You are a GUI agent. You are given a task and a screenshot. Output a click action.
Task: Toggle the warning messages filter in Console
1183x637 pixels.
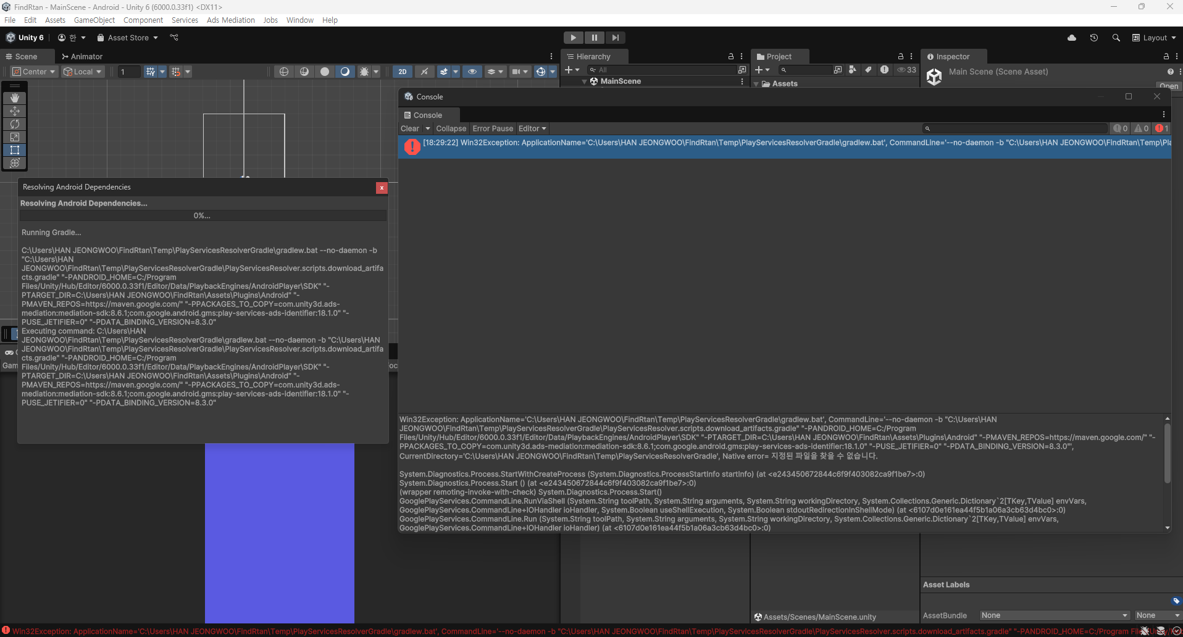point(1142,128)
